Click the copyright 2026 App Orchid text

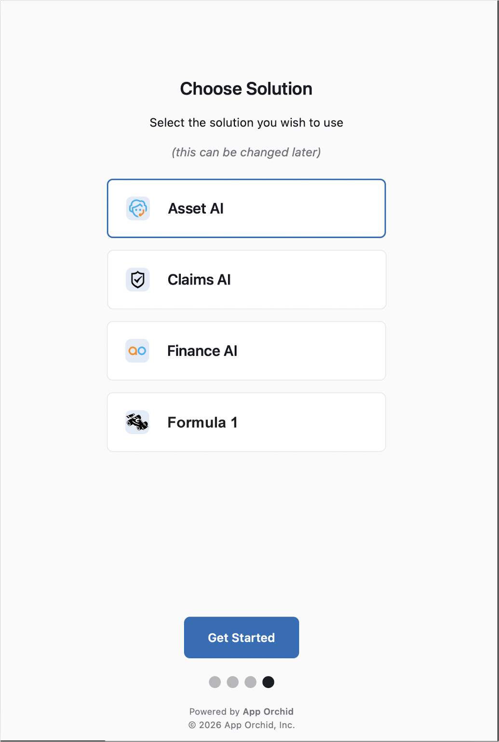pos(242,725)
